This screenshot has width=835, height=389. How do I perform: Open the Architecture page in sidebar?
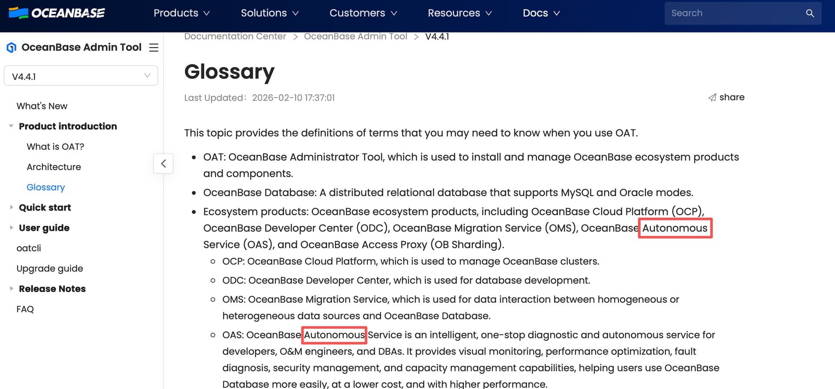54,167
